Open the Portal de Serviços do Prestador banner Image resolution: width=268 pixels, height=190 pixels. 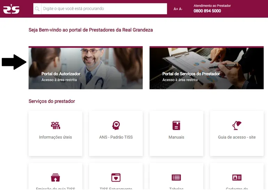point(207,68)
